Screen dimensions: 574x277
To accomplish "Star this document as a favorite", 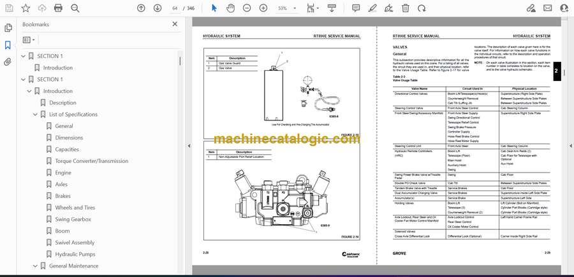I will [x=26, y=8].
